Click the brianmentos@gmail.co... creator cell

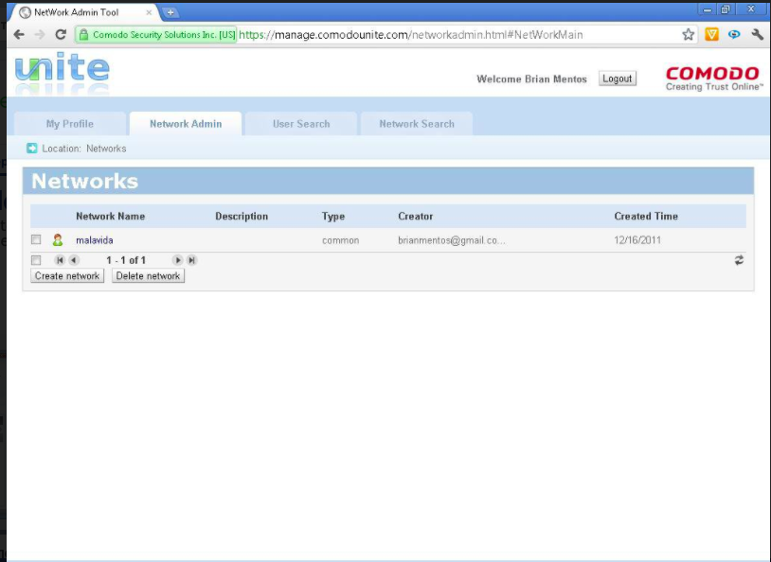tap(452, 240)
